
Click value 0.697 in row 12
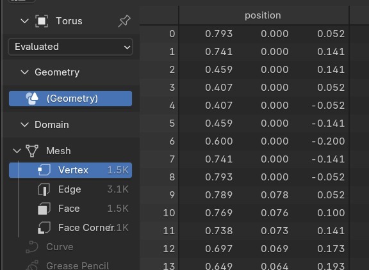(218, 249)
